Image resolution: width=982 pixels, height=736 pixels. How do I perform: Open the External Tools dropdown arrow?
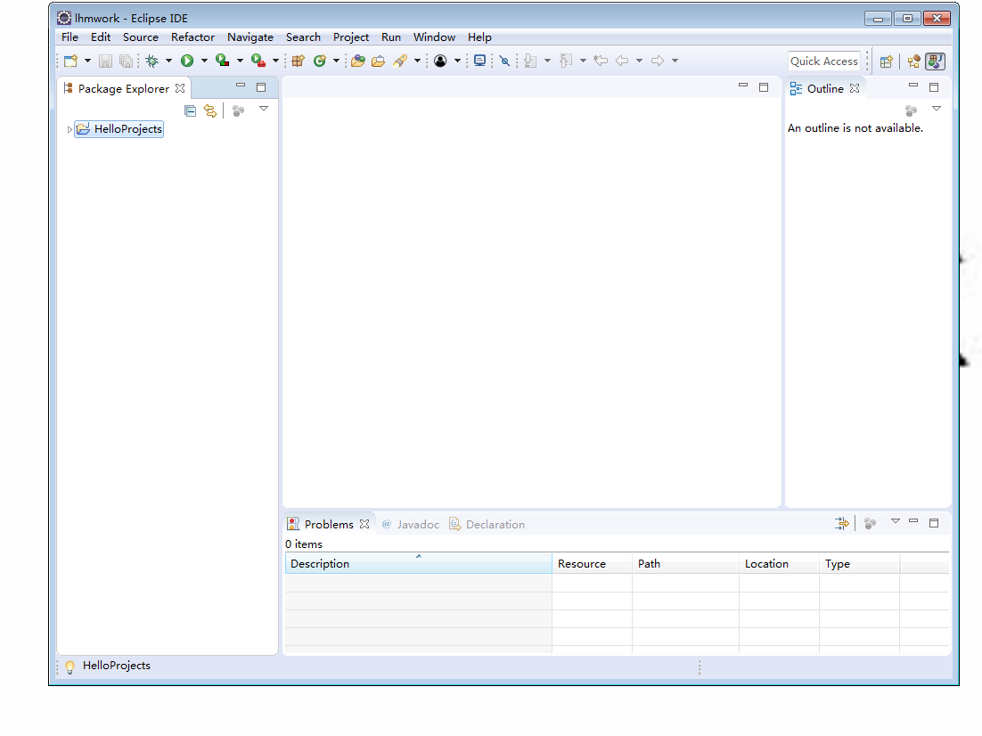(275, 61)
